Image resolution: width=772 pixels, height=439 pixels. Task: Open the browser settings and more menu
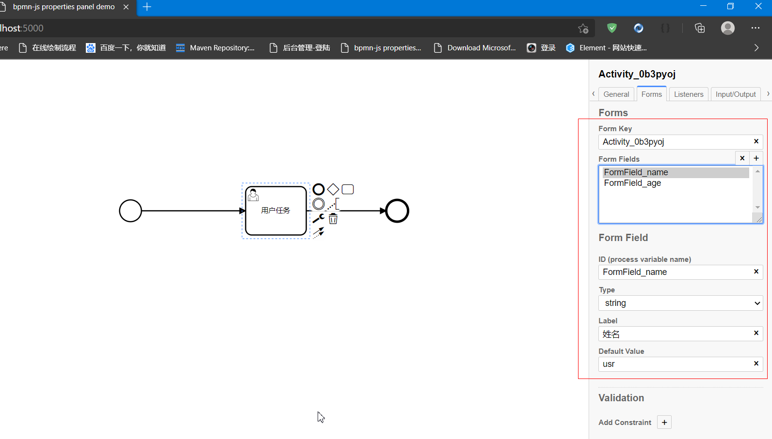756,28
